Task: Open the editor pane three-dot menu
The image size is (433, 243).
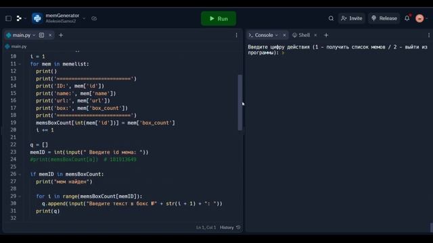Action: 236,35
